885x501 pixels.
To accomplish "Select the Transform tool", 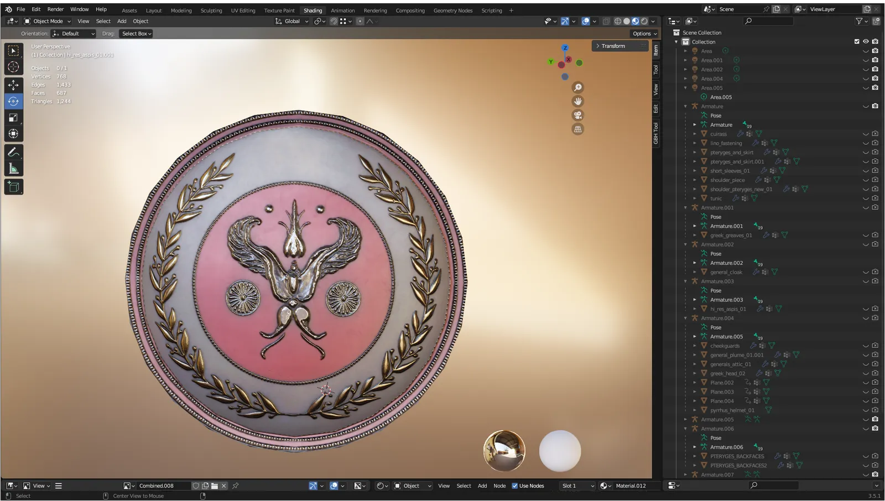I will 13,133.
